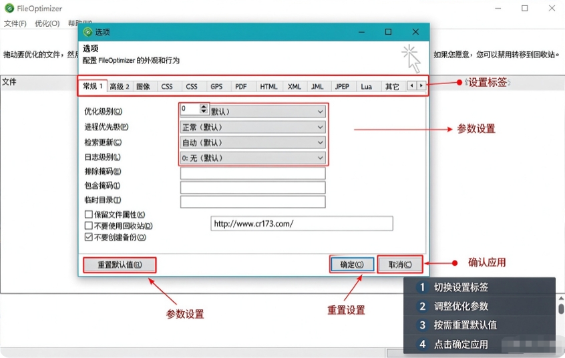Image resolution: width=565 pixels, height=358 pixels.
Task: Enable the 不要使用回收站 checkbox
Action: (x=88, y=226)
